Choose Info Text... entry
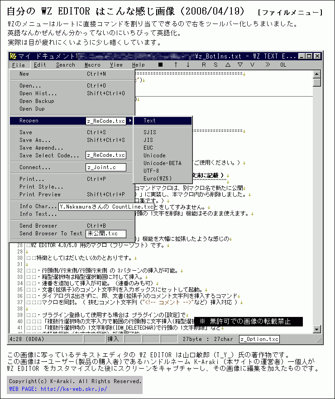 click(x=72, y=214)
